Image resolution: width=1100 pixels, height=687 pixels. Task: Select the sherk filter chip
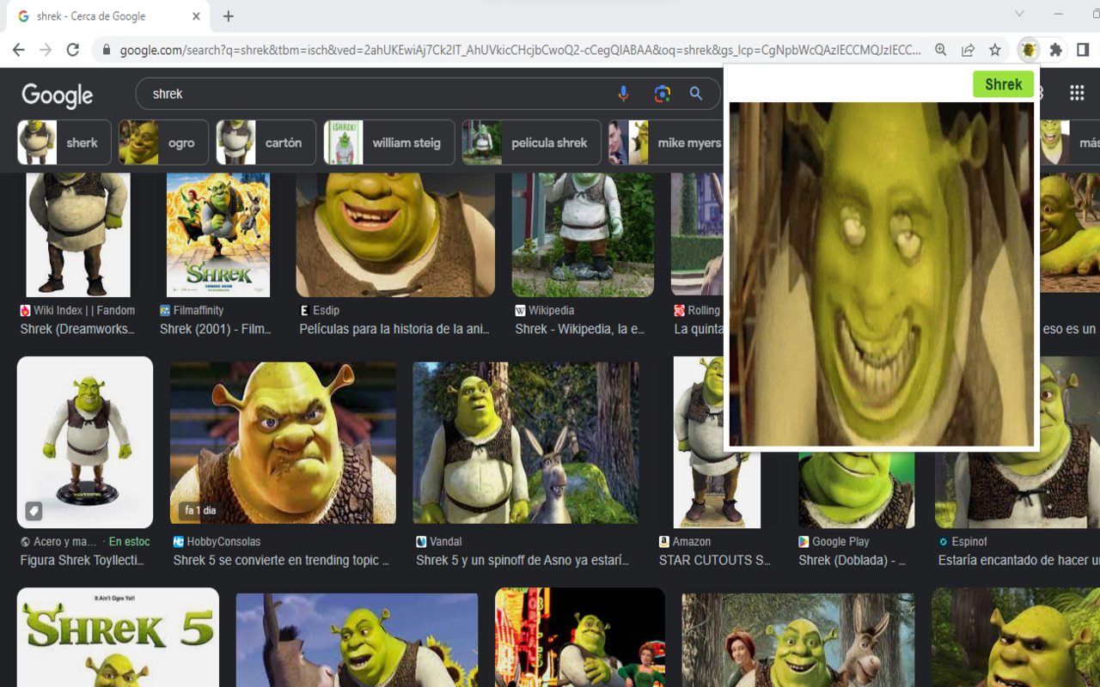point(64,143)
